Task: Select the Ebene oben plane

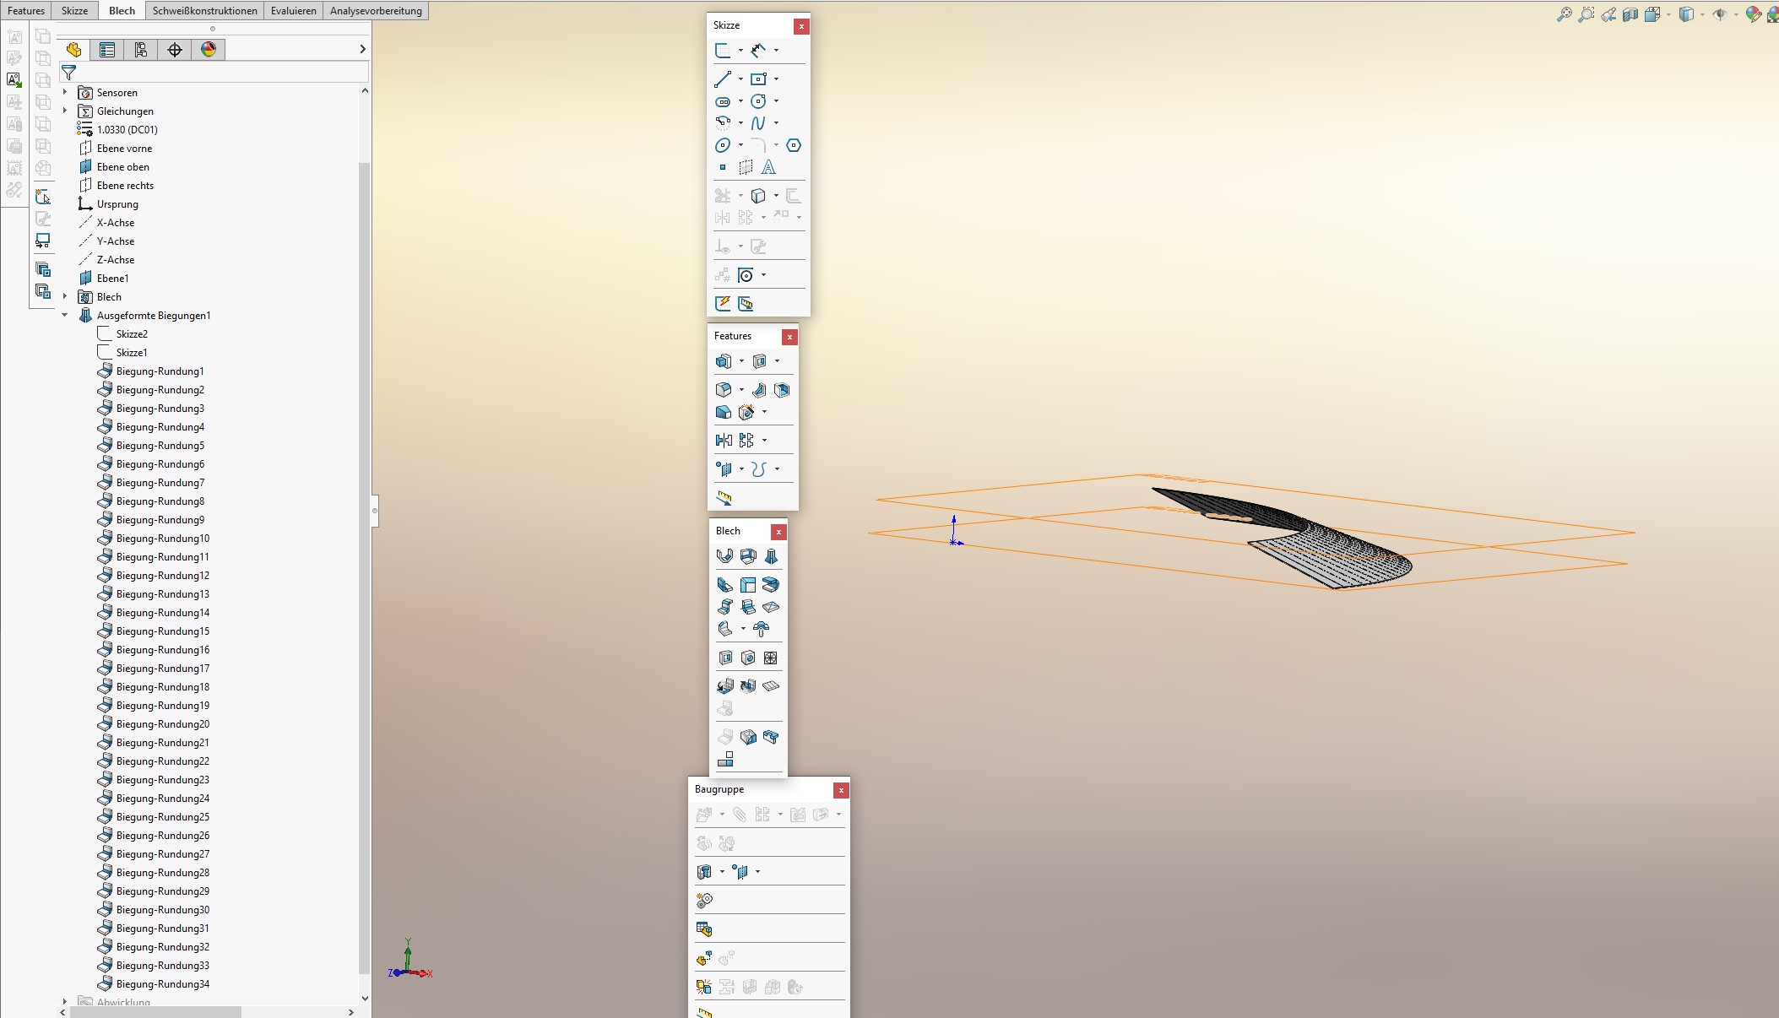Action: (x=122, y=167)
